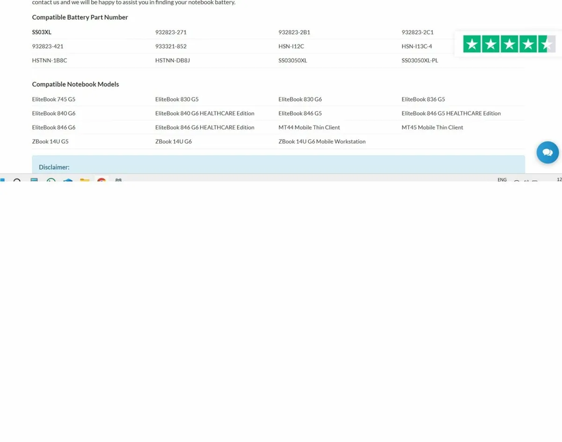This screenshot has height=442, width=562.
Task: Open the live chat bubble
Action: tap(547, 152)
